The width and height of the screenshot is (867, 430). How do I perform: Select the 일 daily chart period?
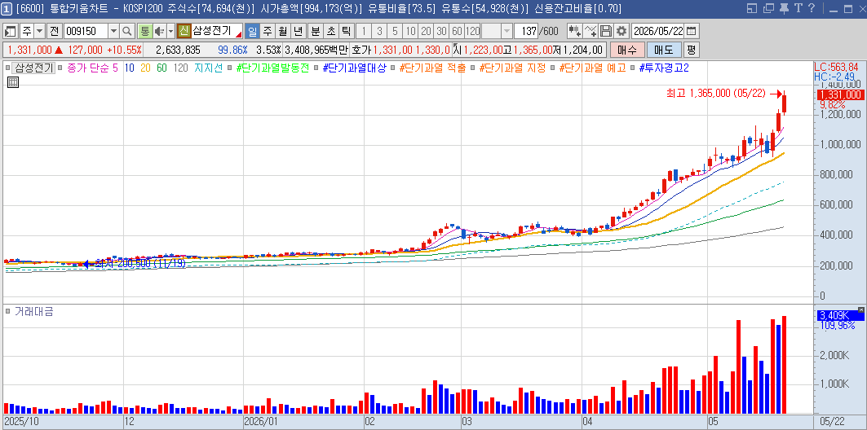(x=252, y=31)
